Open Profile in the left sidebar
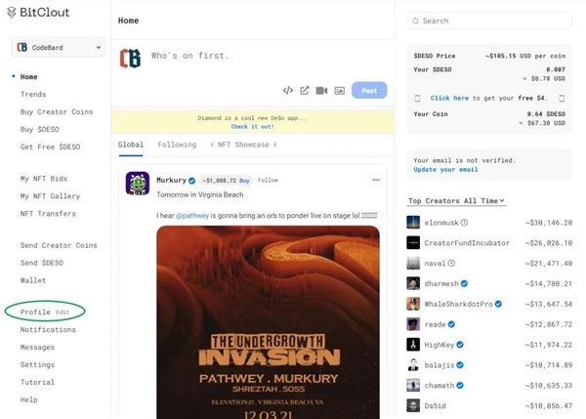This screenshot has width=586, height=419. [x=35, y=312]
